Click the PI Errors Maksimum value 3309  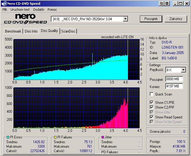click(x=41, y=146)
